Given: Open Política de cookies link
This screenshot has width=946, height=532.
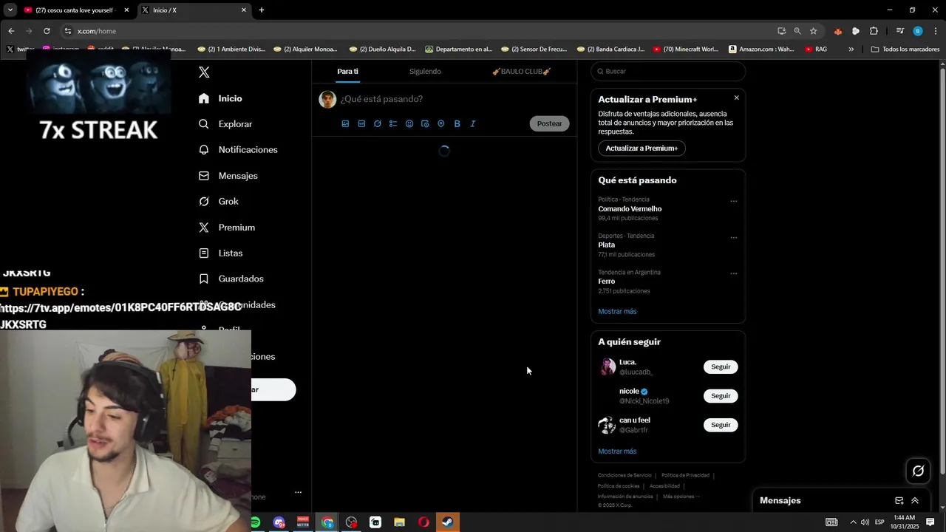Looking at the screenshot, I should coord(619,486).
